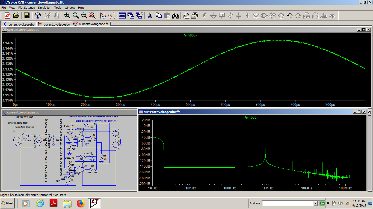Click the 1MHz frequency axis label
Viewport: 373px width, 209px height.
point(268,188)
